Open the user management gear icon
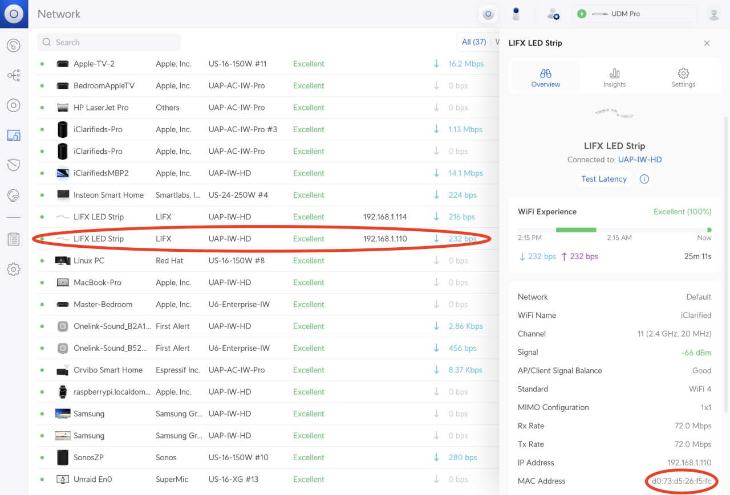 (x=553, y=14)
